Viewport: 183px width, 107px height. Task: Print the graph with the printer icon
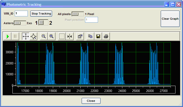(x=106, y=37)
